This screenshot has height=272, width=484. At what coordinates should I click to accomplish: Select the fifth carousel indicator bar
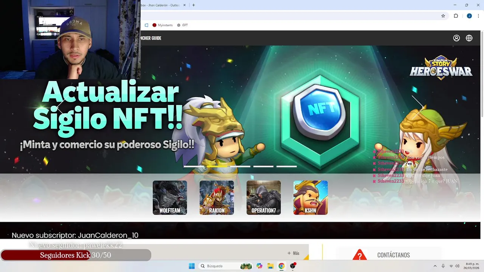tap(287, 166)
